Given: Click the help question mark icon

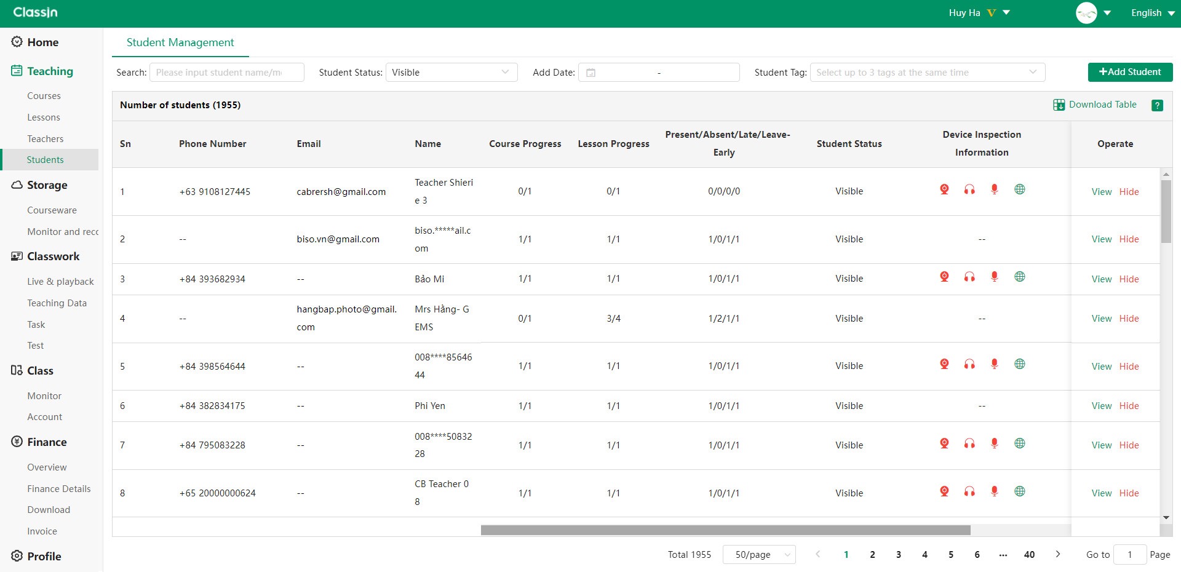Looking at the screenshot, I should (1157, 105).
